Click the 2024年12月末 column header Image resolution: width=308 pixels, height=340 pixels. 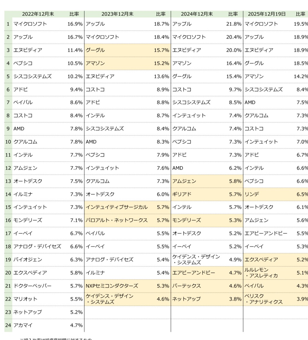(197, 14)
